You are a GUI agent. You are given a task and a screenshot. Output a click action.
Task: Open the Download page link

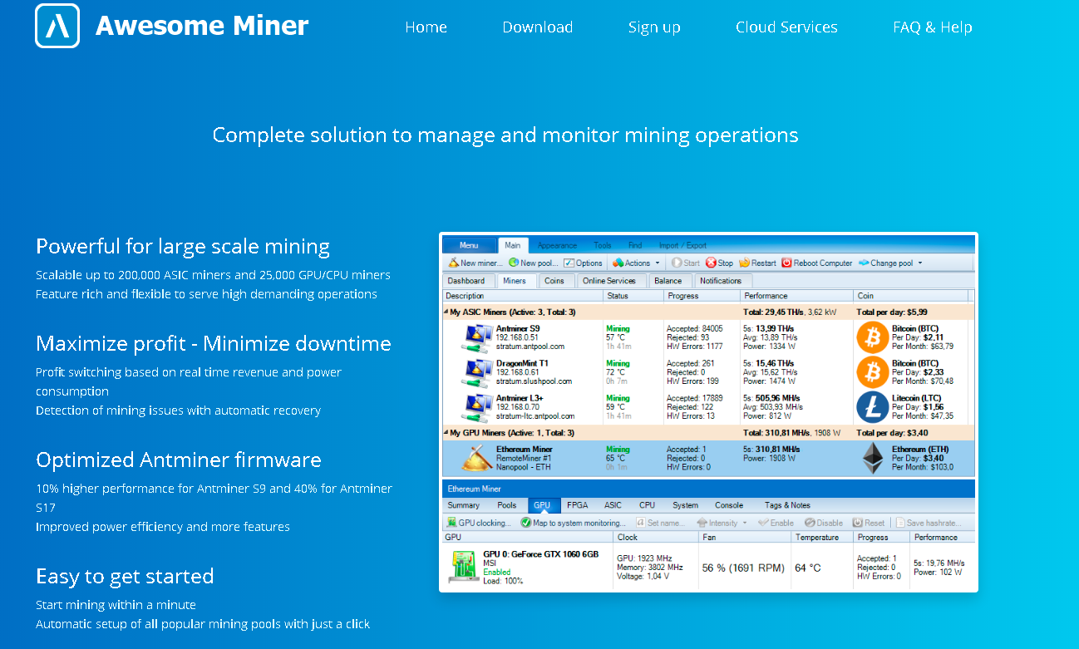[538, 27]
